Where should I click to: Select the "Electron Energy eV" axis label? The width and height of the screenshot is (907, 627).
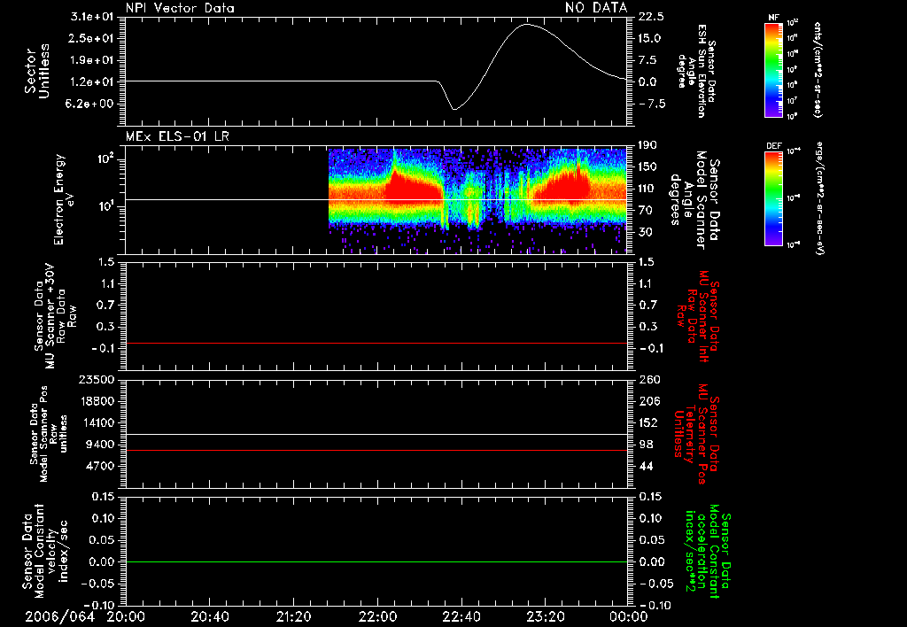pos(64,199)
